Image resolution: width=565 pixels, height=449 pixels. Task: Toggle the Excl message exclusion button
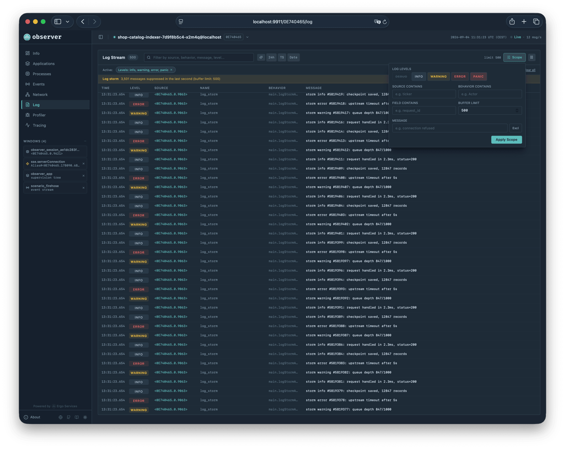click(515, 128)
